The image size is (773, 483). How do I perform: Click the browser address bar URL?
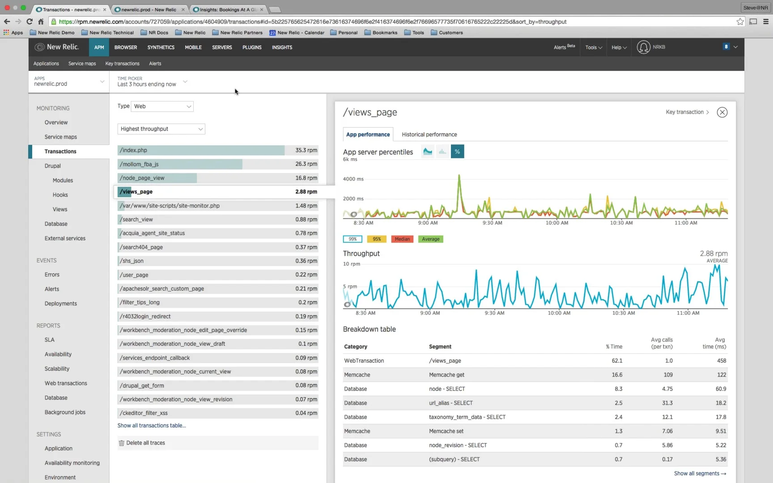point(312,21)
